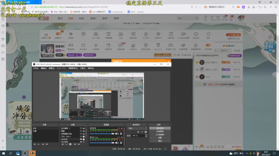
Task: Close the orange notification banner above OBS
Action: pyautogui.click(x=168, y=61)
